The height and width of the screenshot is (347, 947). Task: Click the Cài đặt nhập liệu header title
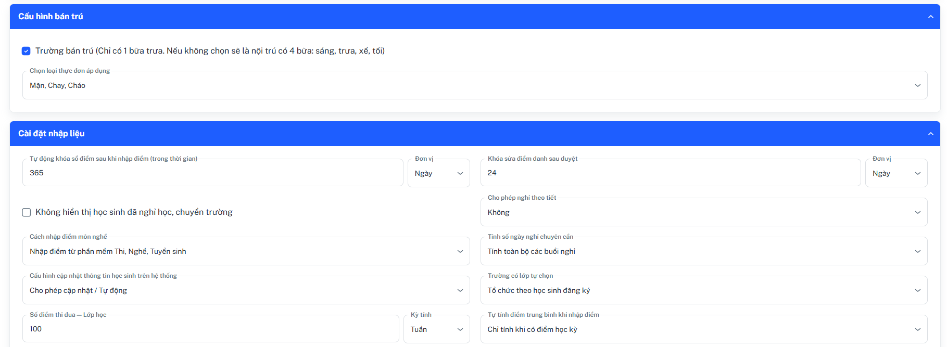point(52,134)
